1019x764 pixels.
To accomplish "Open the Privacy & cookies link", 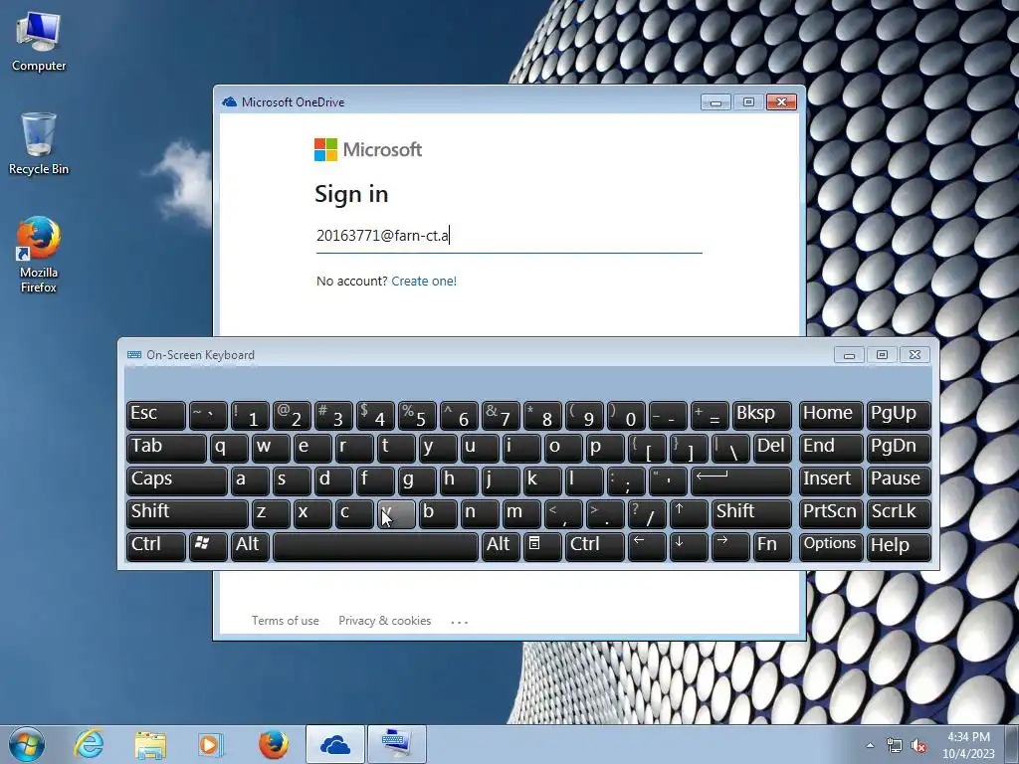I will point(385,621).
